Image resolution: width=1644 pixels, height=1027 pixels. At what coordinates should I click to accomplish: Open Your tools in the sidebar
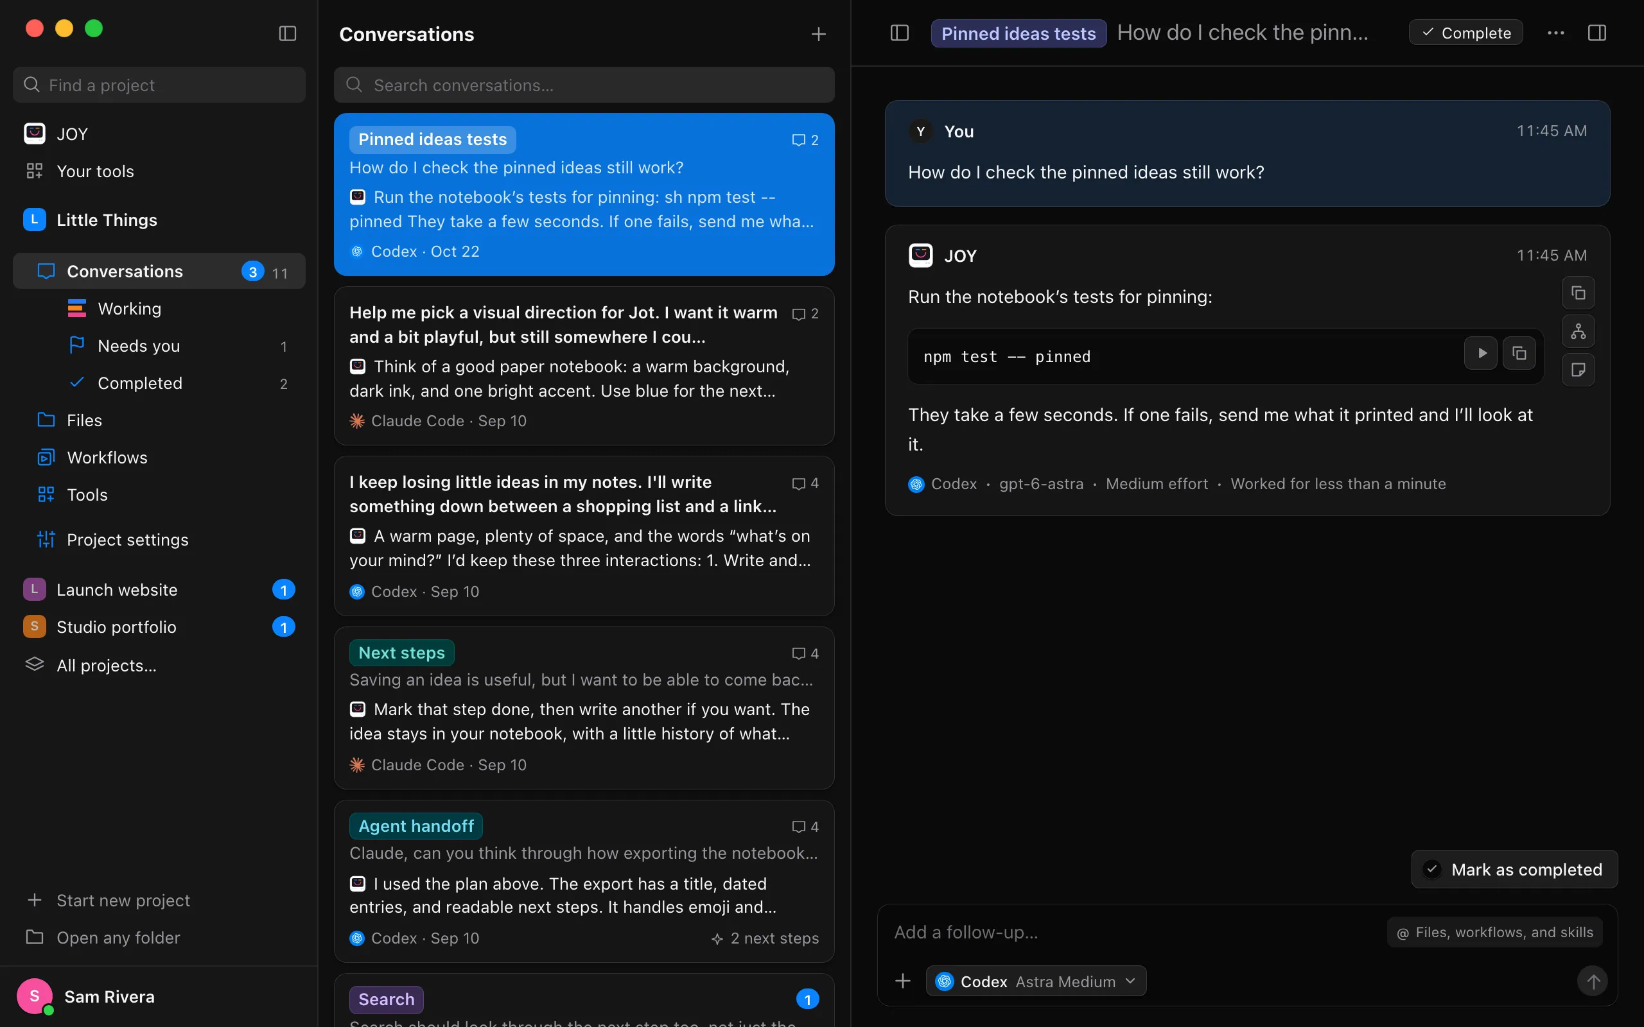(159, 171)
